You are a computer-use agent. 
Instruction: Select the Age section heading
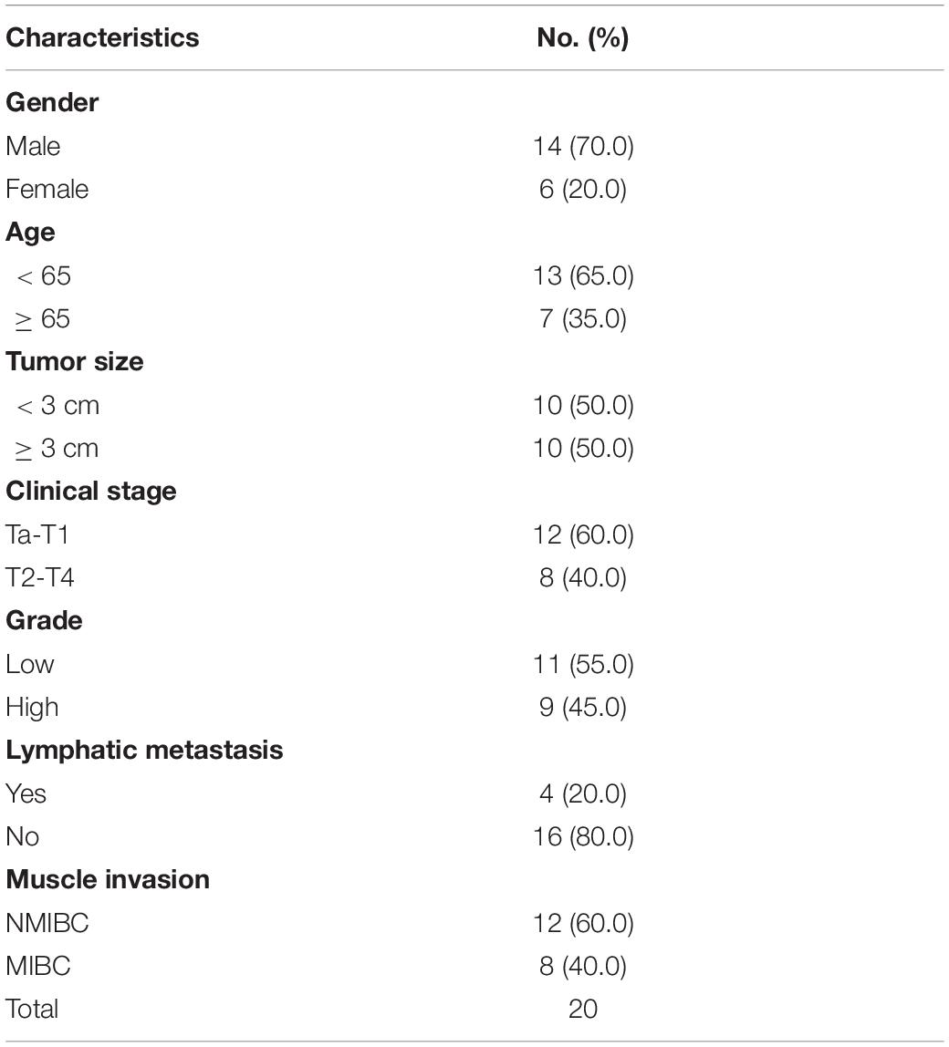click(x=30, y=233)
